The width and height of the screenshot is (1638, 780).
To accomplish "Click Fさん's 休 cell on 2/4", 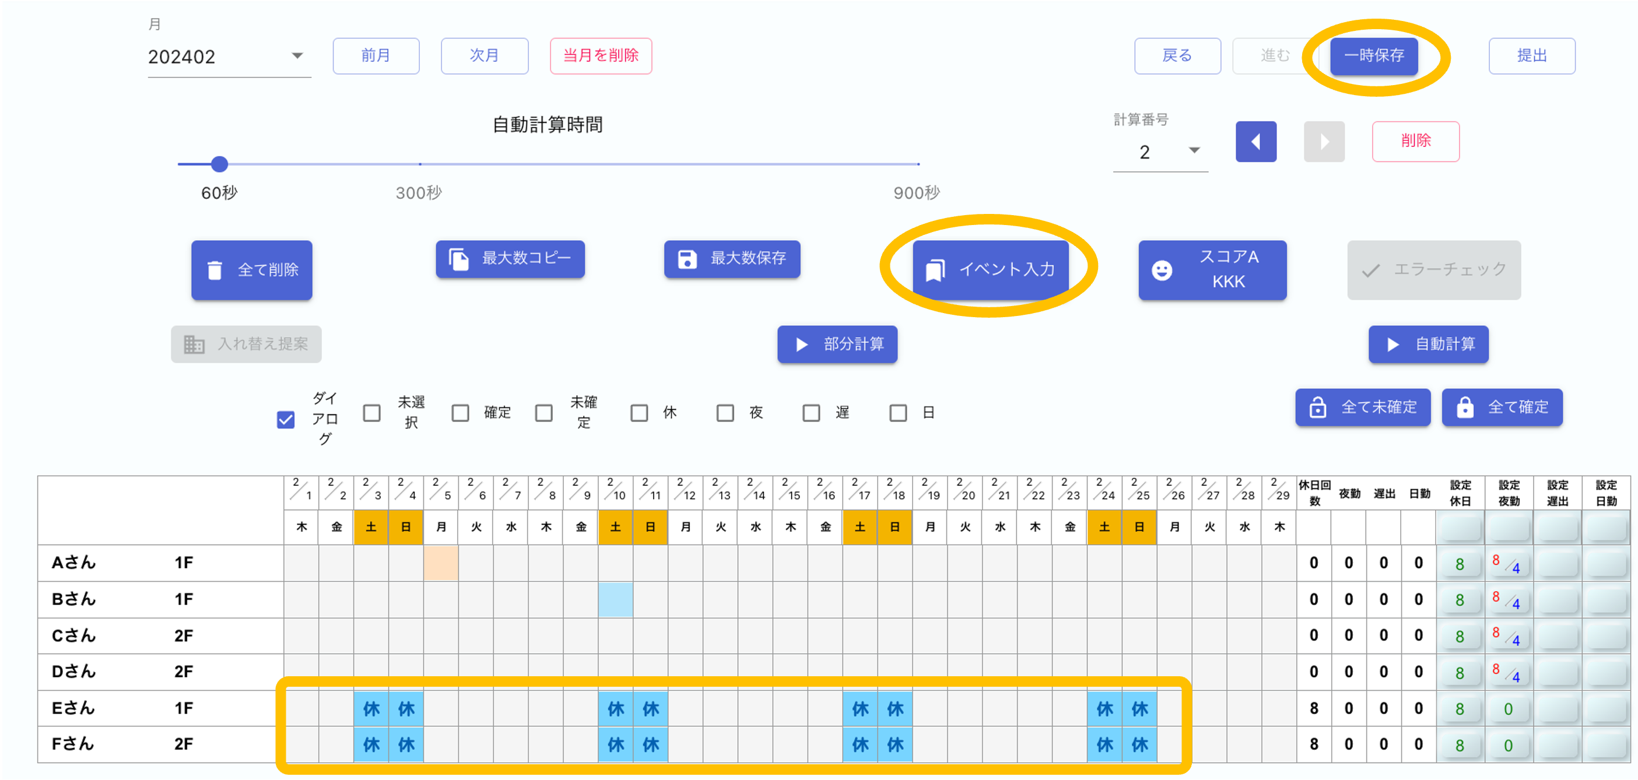I will click(406, 744).
